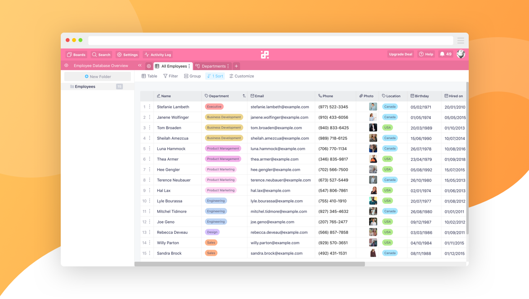Toggle the 1 Sort option
529x299 pixels.
(215, 76)
